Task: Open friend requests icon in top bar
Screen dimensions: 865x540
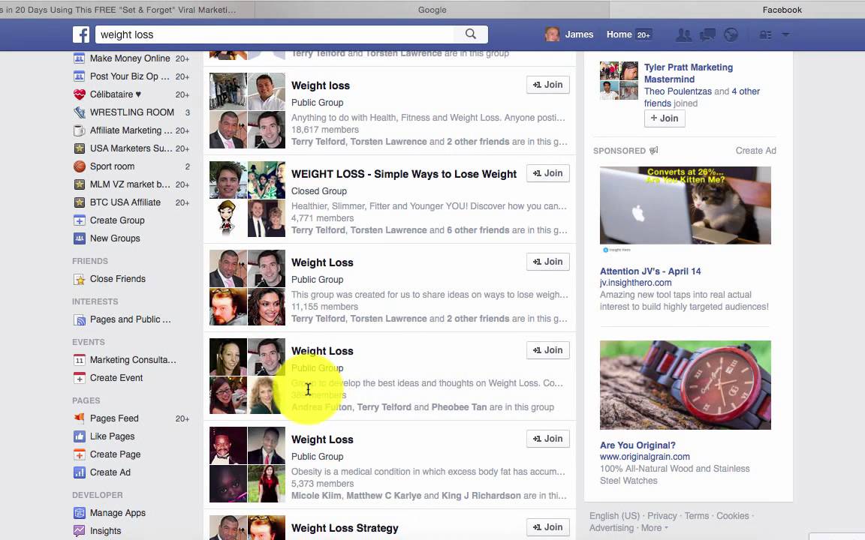Action: click(x=683, y=34)
